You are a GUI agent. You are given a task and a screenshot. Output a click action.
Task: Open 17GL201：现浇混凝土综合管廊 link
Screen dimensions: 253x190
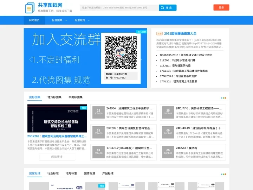[x=179, y=81]
